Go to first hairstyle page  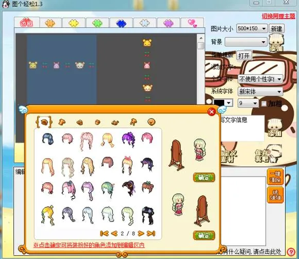104,233
